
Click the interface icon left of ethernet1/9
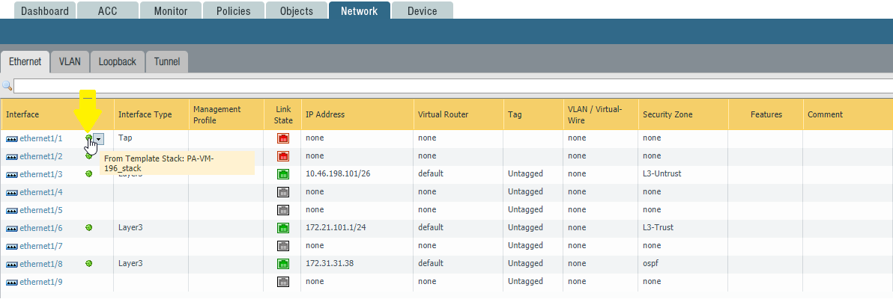click(x=12, y=282)
